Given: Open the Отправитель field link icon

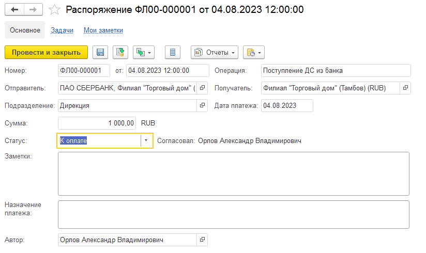Looking at the screenshot, I should coord(202,88).
